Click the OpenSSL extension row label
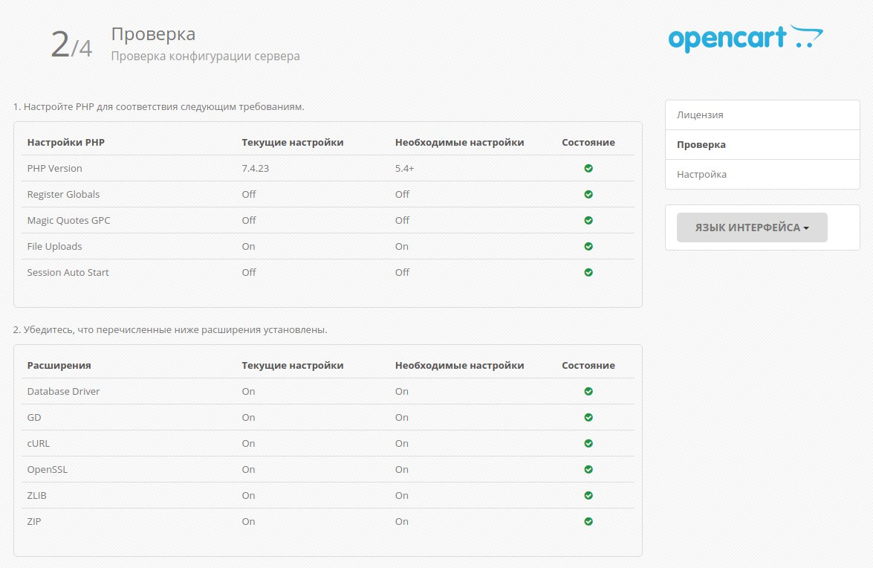 48,469
